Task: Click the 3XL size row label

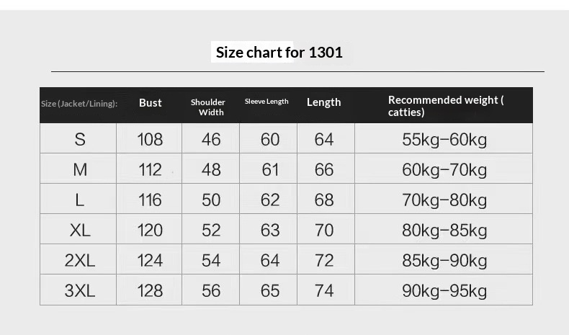Action: pos(79,291)
